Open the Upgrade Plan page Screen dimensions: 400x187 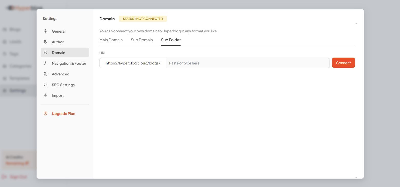63,113
